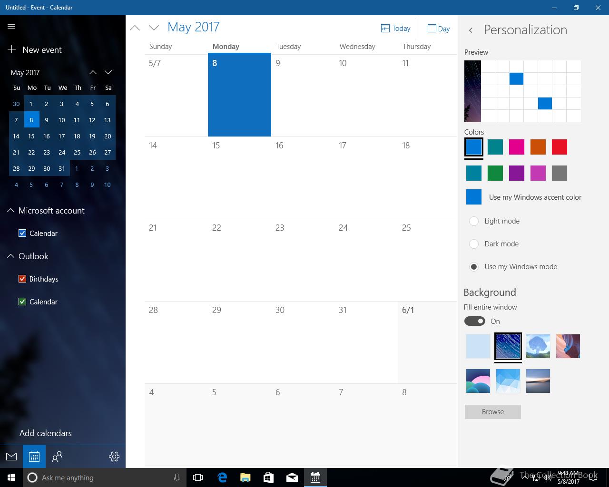Create a New event
Screen dimensions: 609x487
(x=35, y=49)
